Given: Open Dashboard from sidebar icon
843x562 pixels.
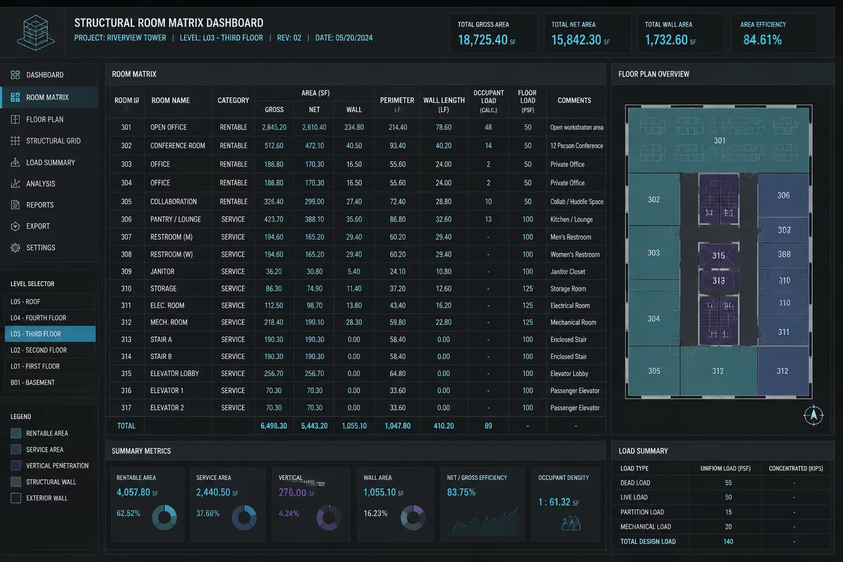Looking at the screenshot, I should 15,75.
